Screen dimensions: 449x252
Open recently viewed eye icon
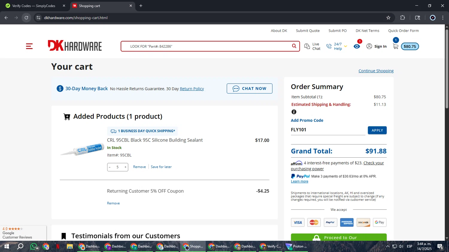point(357,46)
